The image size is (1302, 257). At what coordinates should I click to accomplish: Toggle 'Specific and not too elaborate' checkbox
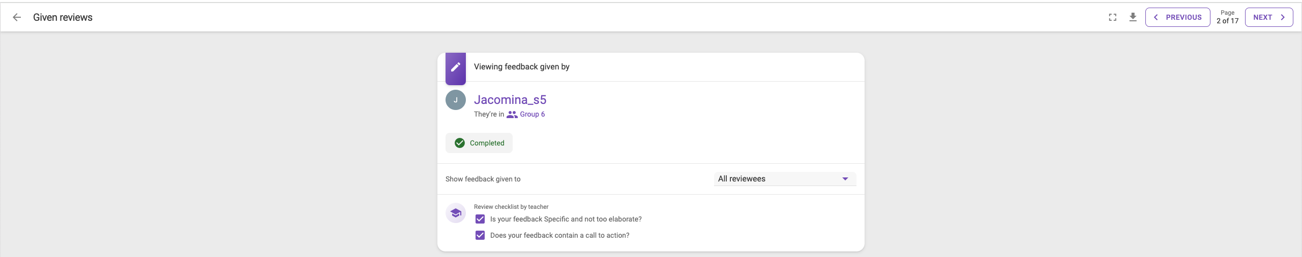[480, 219]
